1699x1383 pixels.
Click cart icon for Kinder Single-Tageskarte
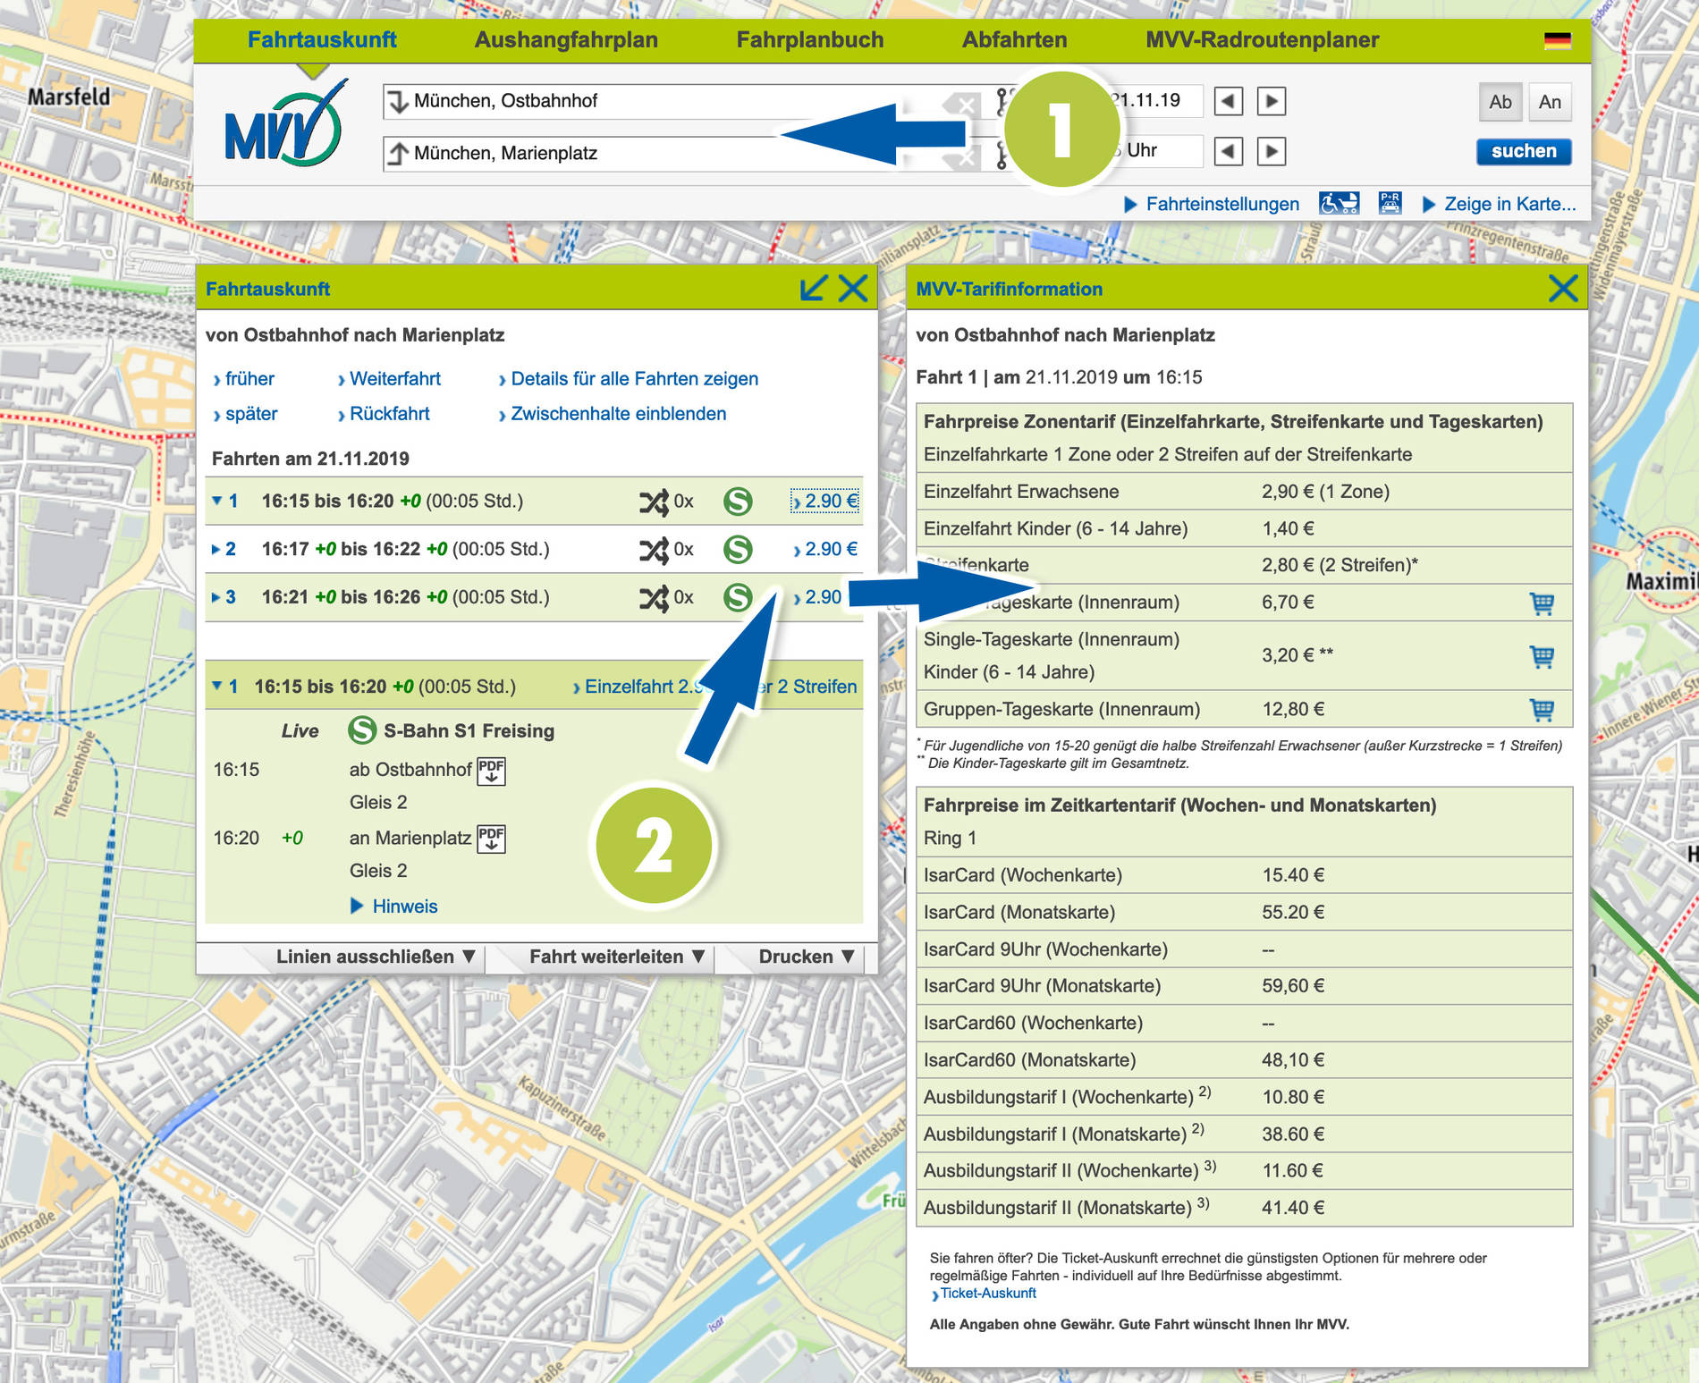[x=1542, y=656]
